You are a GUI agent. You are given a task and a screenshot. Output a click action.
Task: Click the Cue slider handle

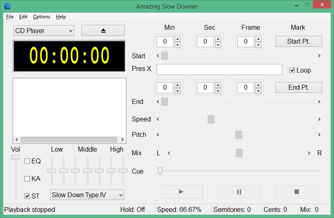160,171
